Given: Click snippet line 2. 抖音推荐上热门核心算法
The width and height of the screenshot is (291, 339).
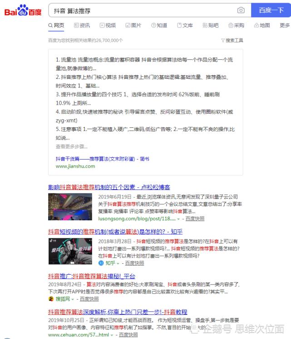Looking at the screenshot, I should tap(143, 81).
